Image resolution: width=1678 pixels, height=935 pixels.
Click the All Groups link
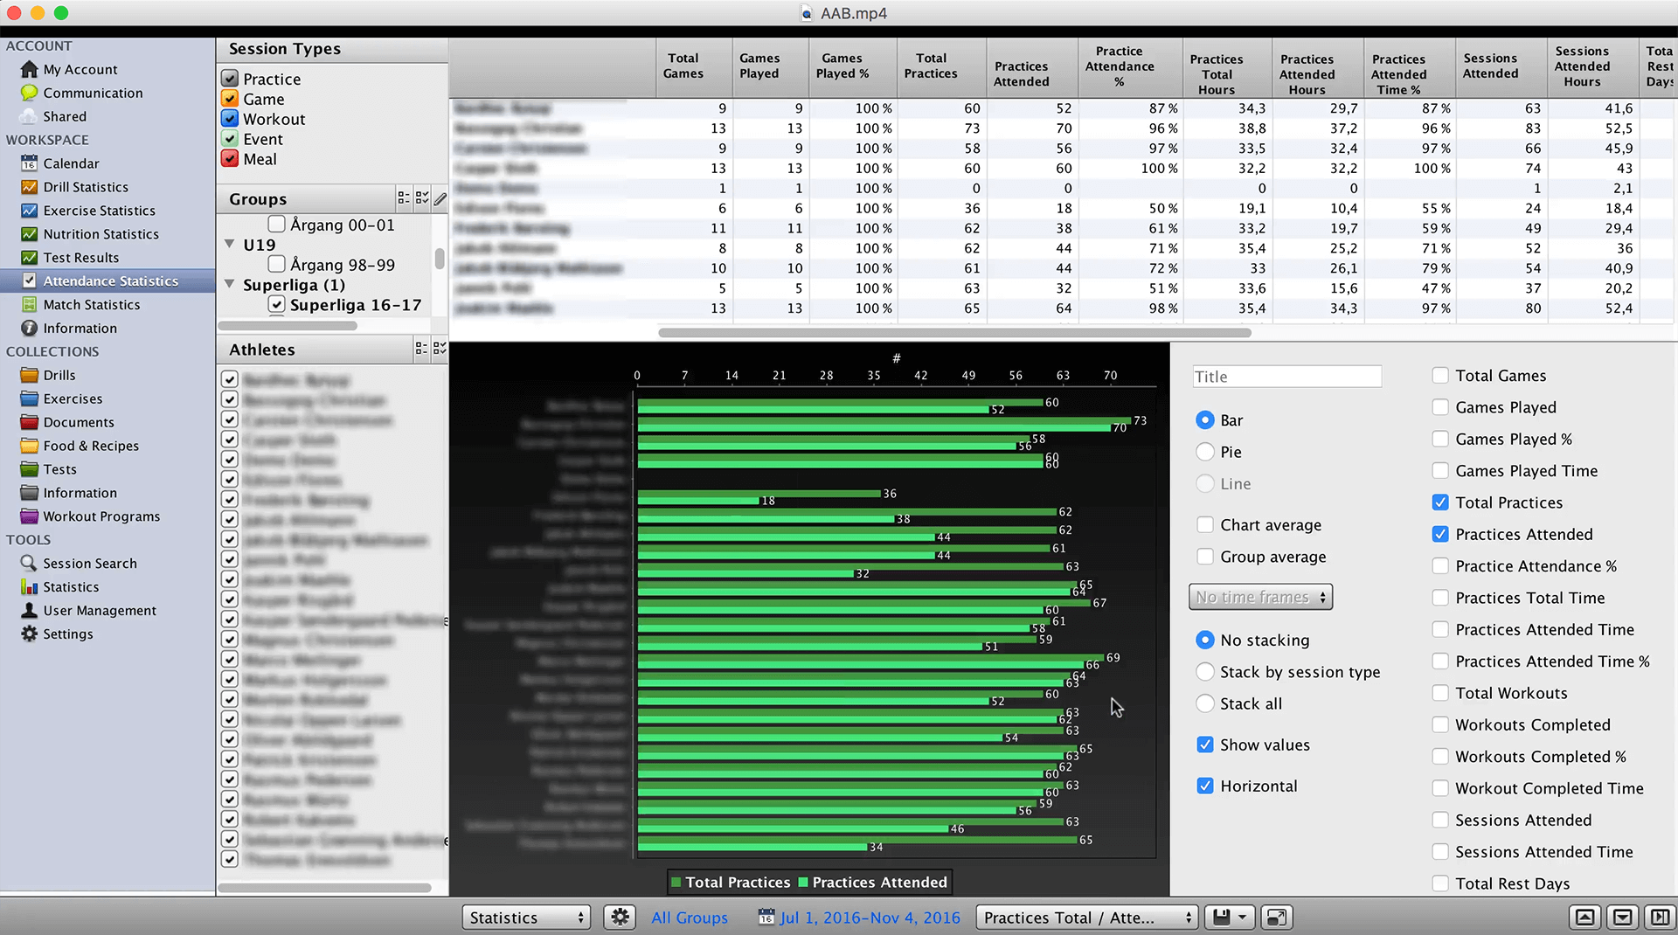click(x=690, y=918)
